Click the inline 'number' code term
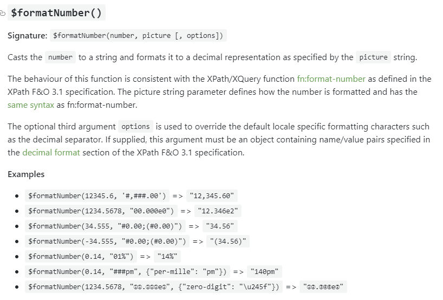The image size is (443, 300). click(60, 57)
